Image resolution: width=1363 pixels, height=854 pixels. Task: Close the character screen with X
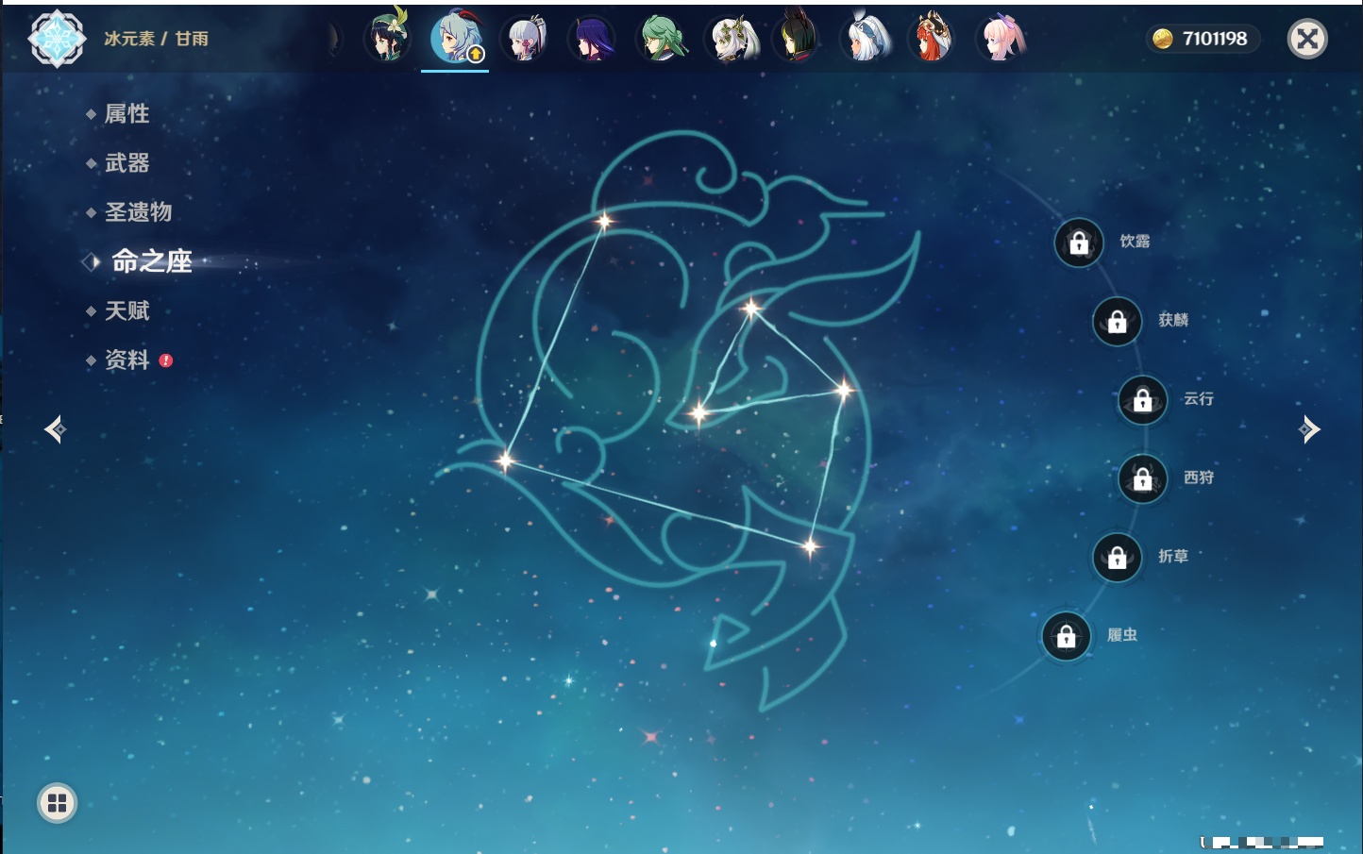tap(1307, 39)
